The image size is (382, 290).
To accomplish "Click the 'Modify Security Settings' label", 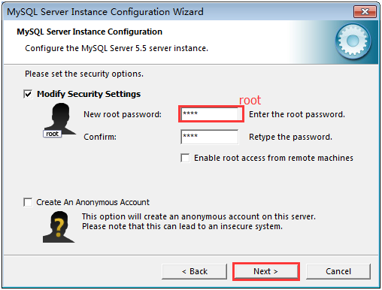I will (x=89, y=94).
